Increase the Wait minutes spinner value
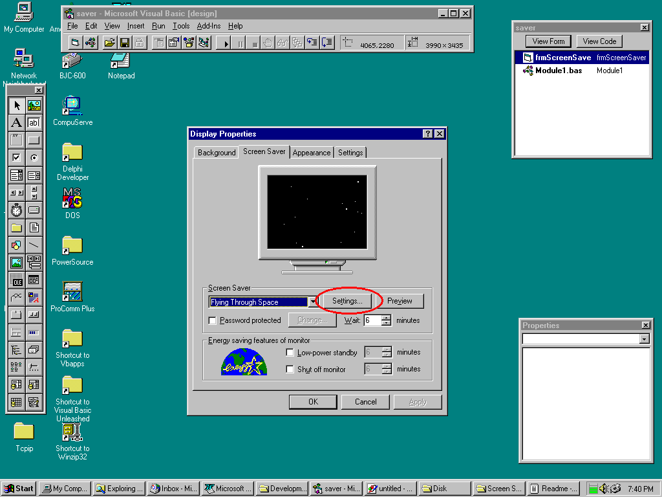 point(387,317)
